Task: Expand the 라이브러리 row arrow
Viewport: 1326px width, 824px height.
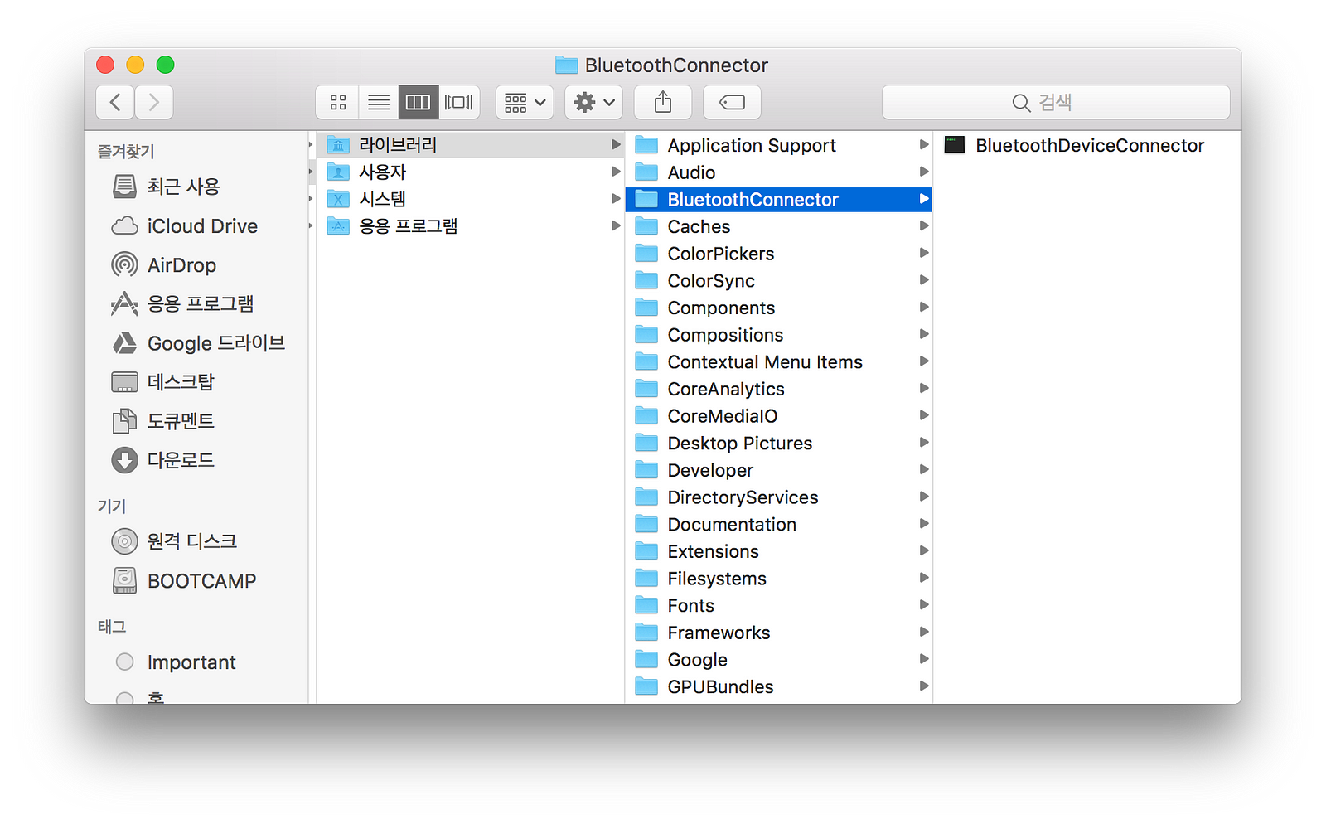Action: click(x=616, y=145)
